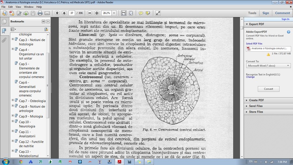Click the expand bookmarks panel arrow

48,22
